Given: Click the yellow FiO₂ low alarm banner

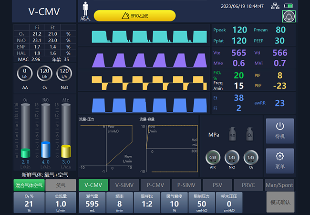Looking at the screenshot, I should coord(134,16).
